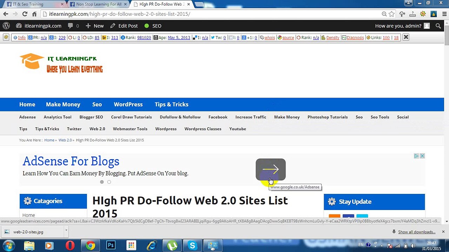Go back using the browser back arrow
The image size is (449, 252).
point(6,14)
